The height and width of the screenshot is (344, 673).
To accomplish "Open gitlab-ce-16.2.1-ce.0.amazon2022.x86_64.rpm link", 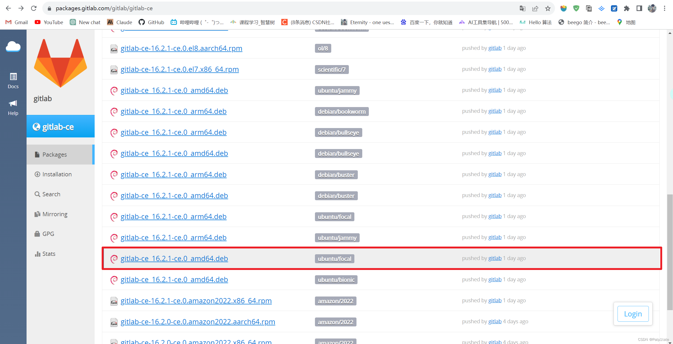I will tap(196, 301).
